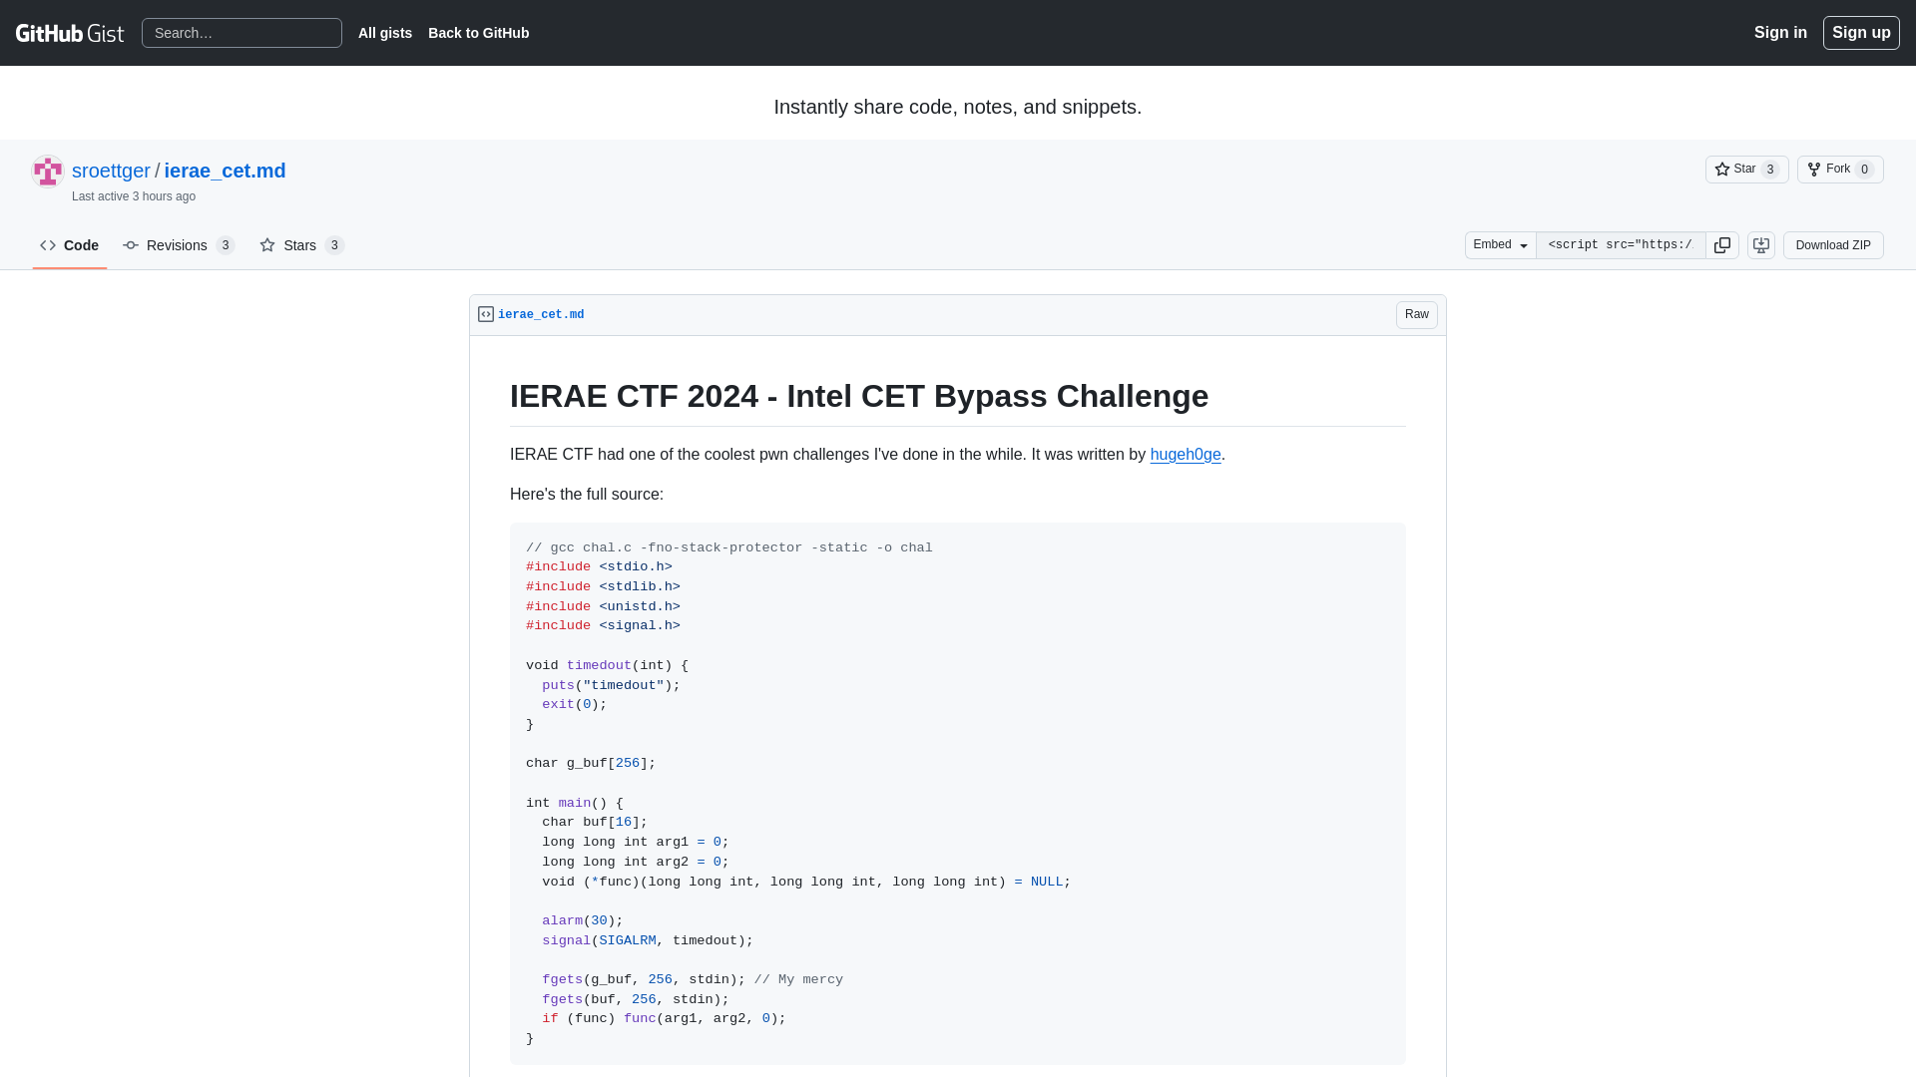The image size is (1916, 1077).
Task: Click 'if (func) func(arg1, arg2, 0);' line
Action: coord(664,1019)
